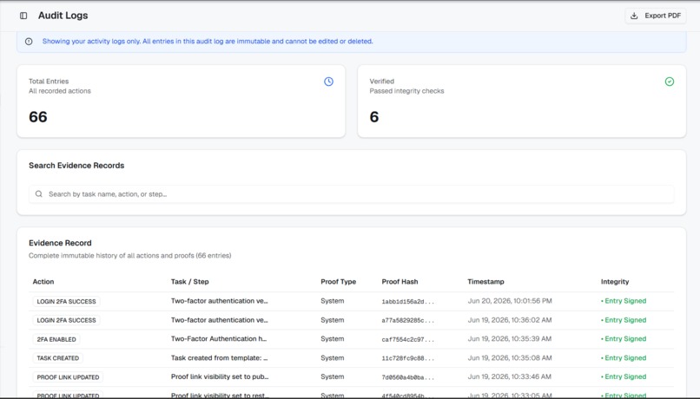Image resolution: width=700 pixels, height=399 pixels.
Task: Click proof hash 1abb1d156a2d...
Action: click(407, 302)
